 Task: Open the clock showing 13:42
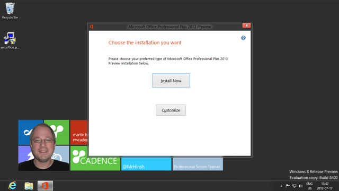coord(325,186)
